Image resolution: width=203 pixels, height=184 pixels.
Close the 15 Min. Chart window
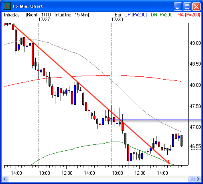pos(196,6)
